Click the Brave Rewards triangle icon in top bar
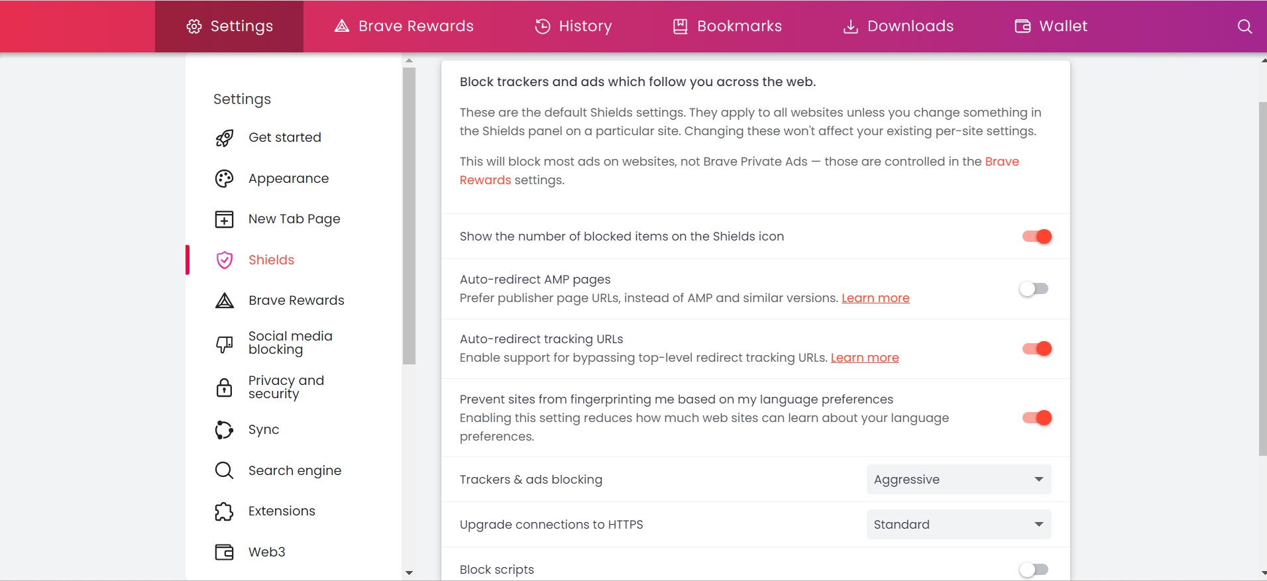The height and width of the screenshot is (581, 1267). (342, 26)
